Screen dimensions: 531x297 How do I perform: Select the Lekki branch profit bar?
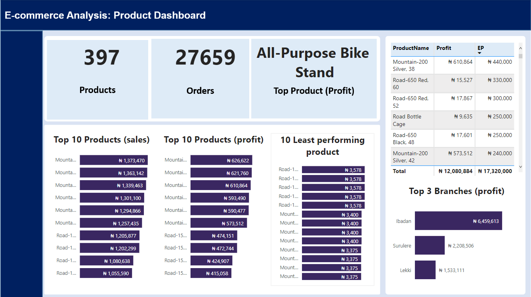[x=425, y=270]
